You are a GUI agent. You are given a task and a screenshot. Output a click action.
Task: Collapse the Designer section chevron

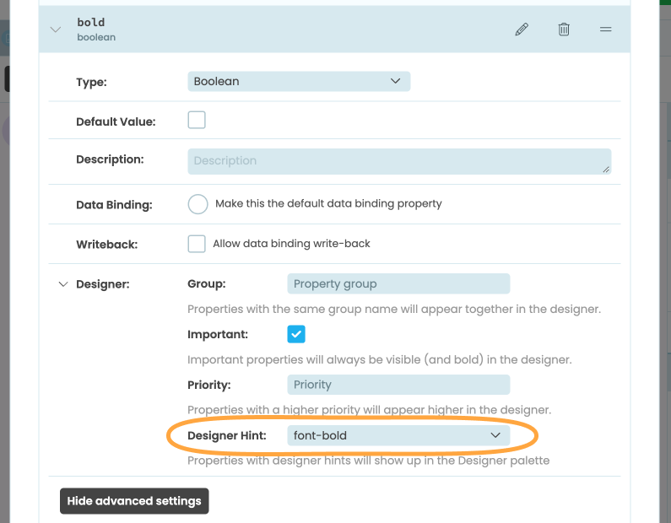point(62,284)
